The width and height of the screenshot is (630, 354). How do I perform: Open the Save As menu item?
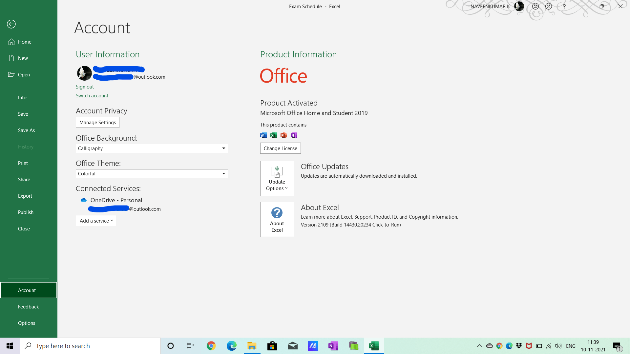(26, 130)
